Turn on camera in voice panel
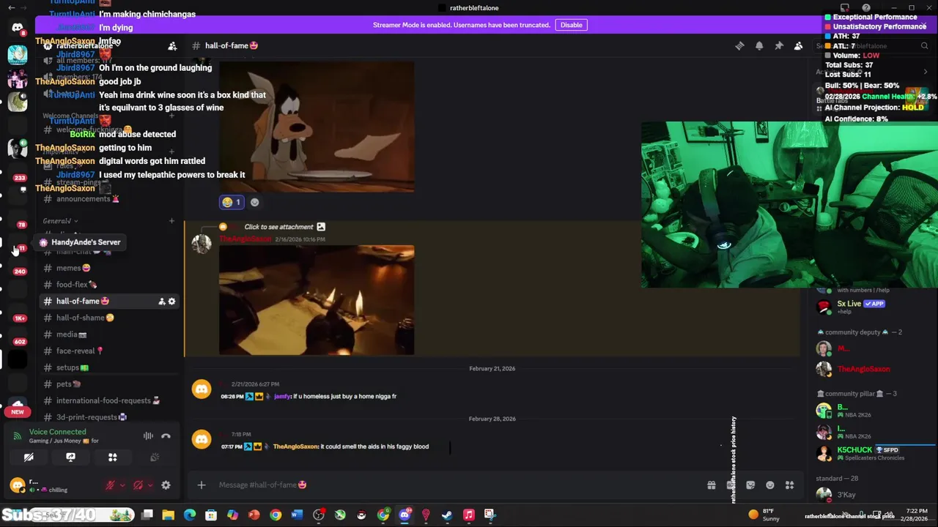 click(29, 457)
